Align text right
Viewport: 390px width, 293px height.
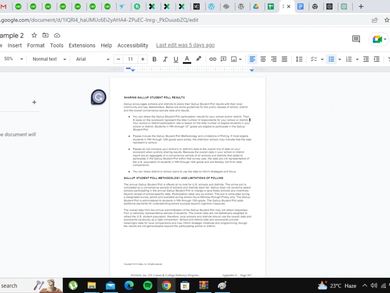(274, 59)
